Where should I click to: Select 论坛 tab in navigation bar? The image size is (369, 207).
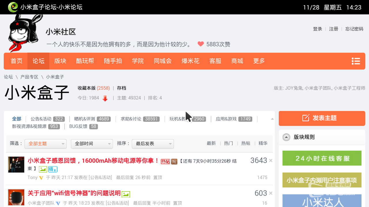click(x=38, y=61)
